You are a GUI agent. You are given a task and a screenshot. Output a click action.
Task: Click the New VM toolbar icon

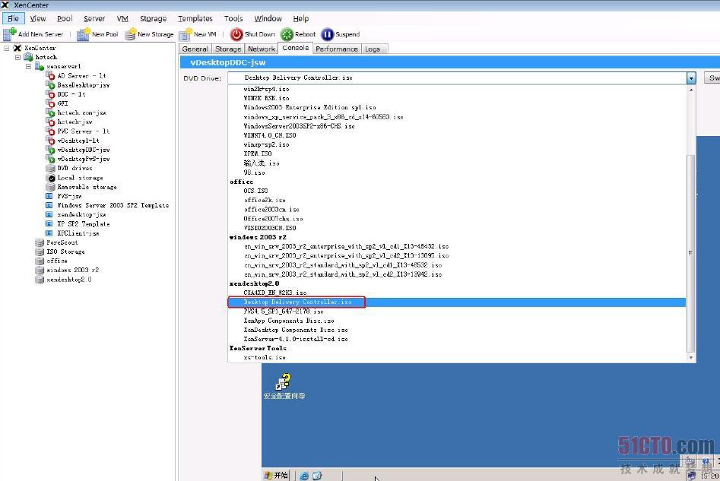click(186, 34)
